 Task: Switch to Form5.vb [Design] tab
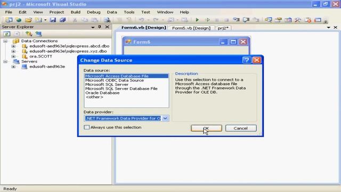point(191,28)
